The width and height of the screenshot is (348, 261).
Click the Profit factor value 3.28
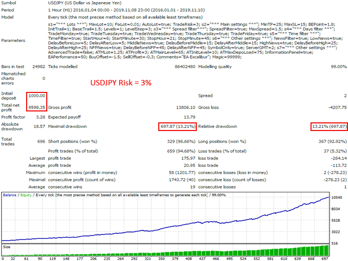coord(40,117)
